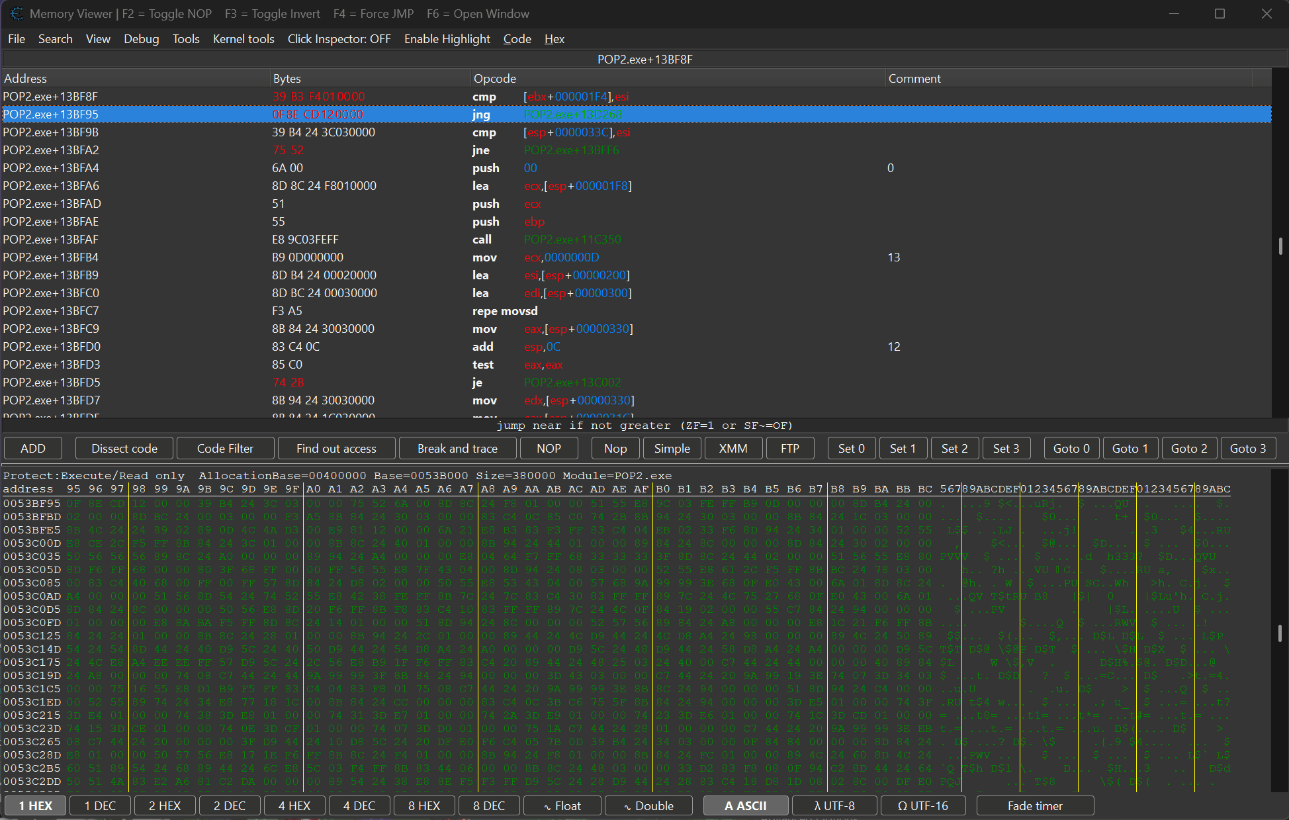Select the λ UTF-8 display mode

coord(834,805)
